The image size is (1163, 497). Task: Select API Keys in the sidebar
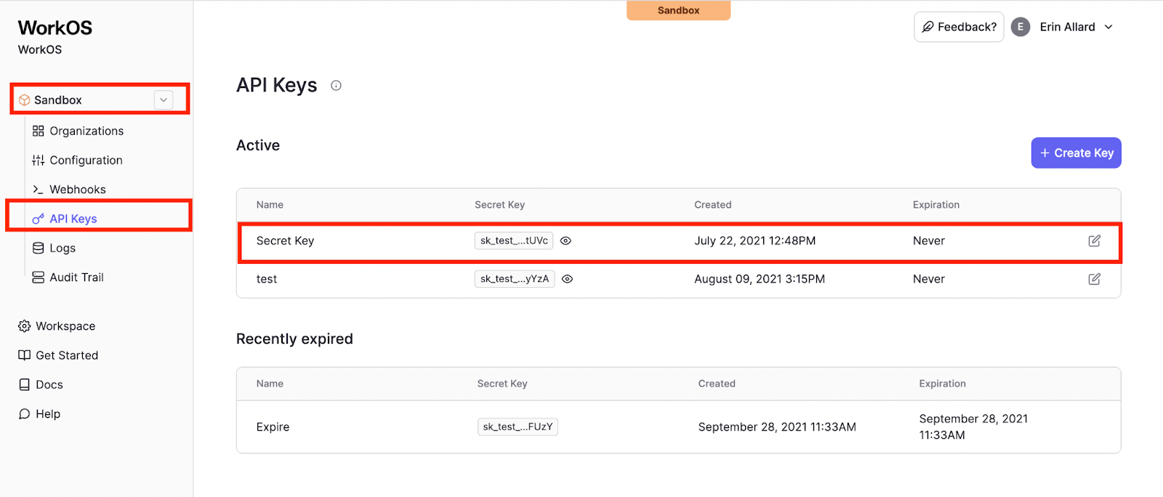pos(65,219)
